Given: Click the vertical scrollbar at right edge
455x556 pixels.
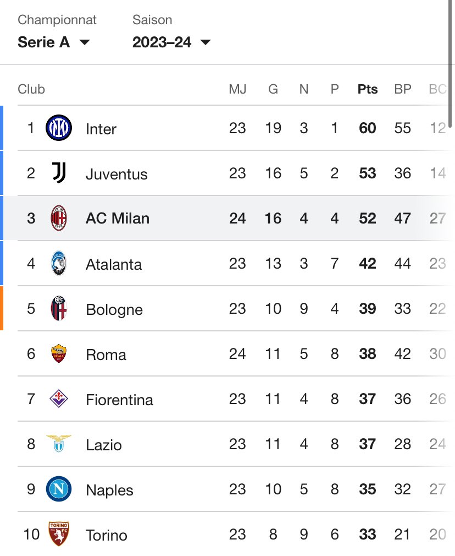Looking at the screenshot, I should pyautogui.click(x=450, y=63).
